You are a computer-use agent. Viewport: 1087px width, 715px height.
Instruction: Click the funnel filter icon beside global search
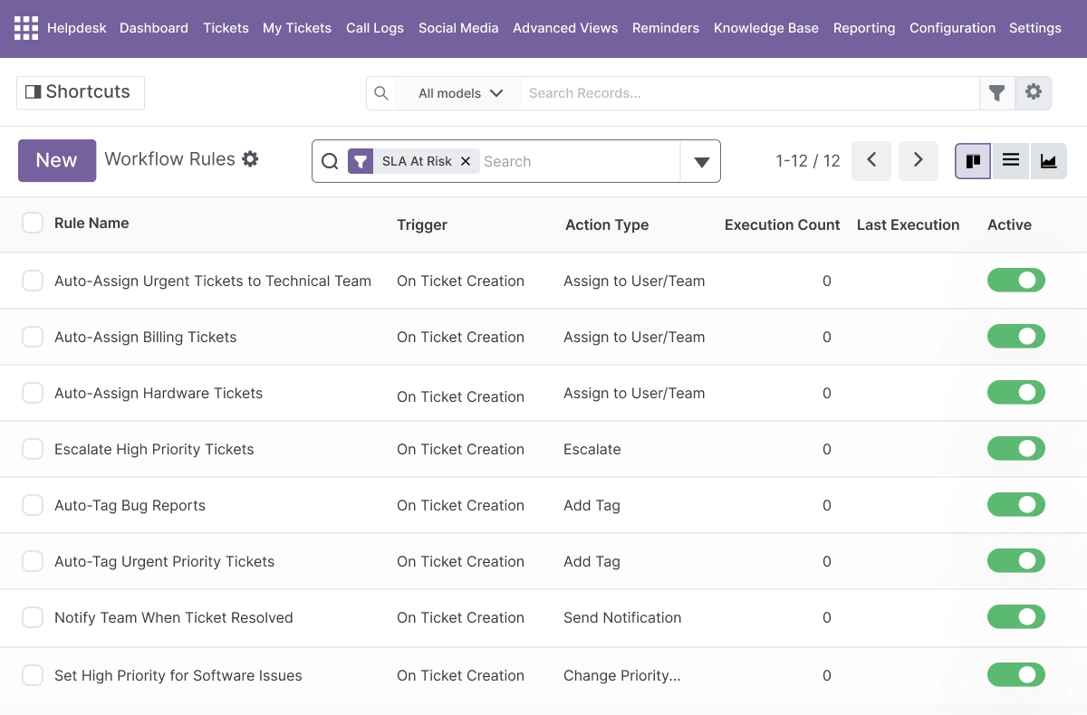pos(997,93)
